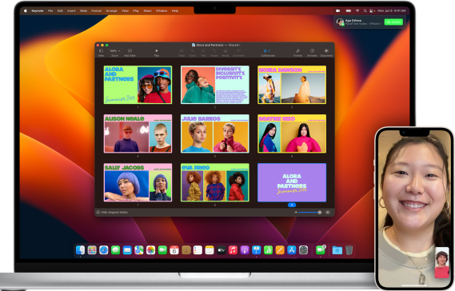
Task: Click the smaller thumbnails icon by slider
Action: 296,213
